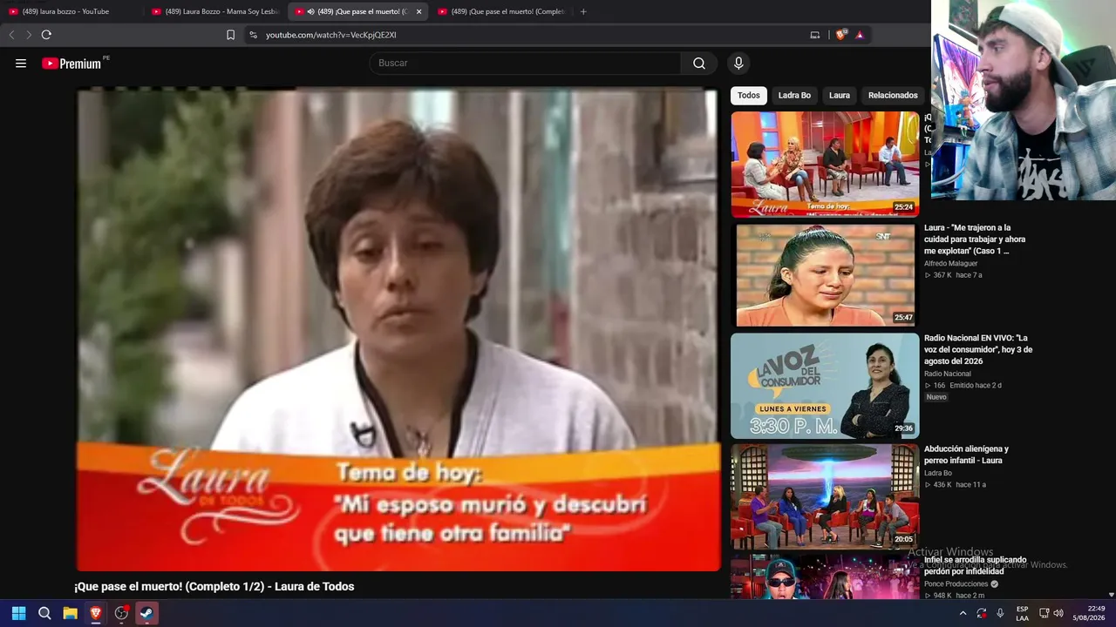The width and height of the screenshot is (1116, 627).
Task: Visit the Alfredo Malaguer channel name
Action: click(951, 263)
